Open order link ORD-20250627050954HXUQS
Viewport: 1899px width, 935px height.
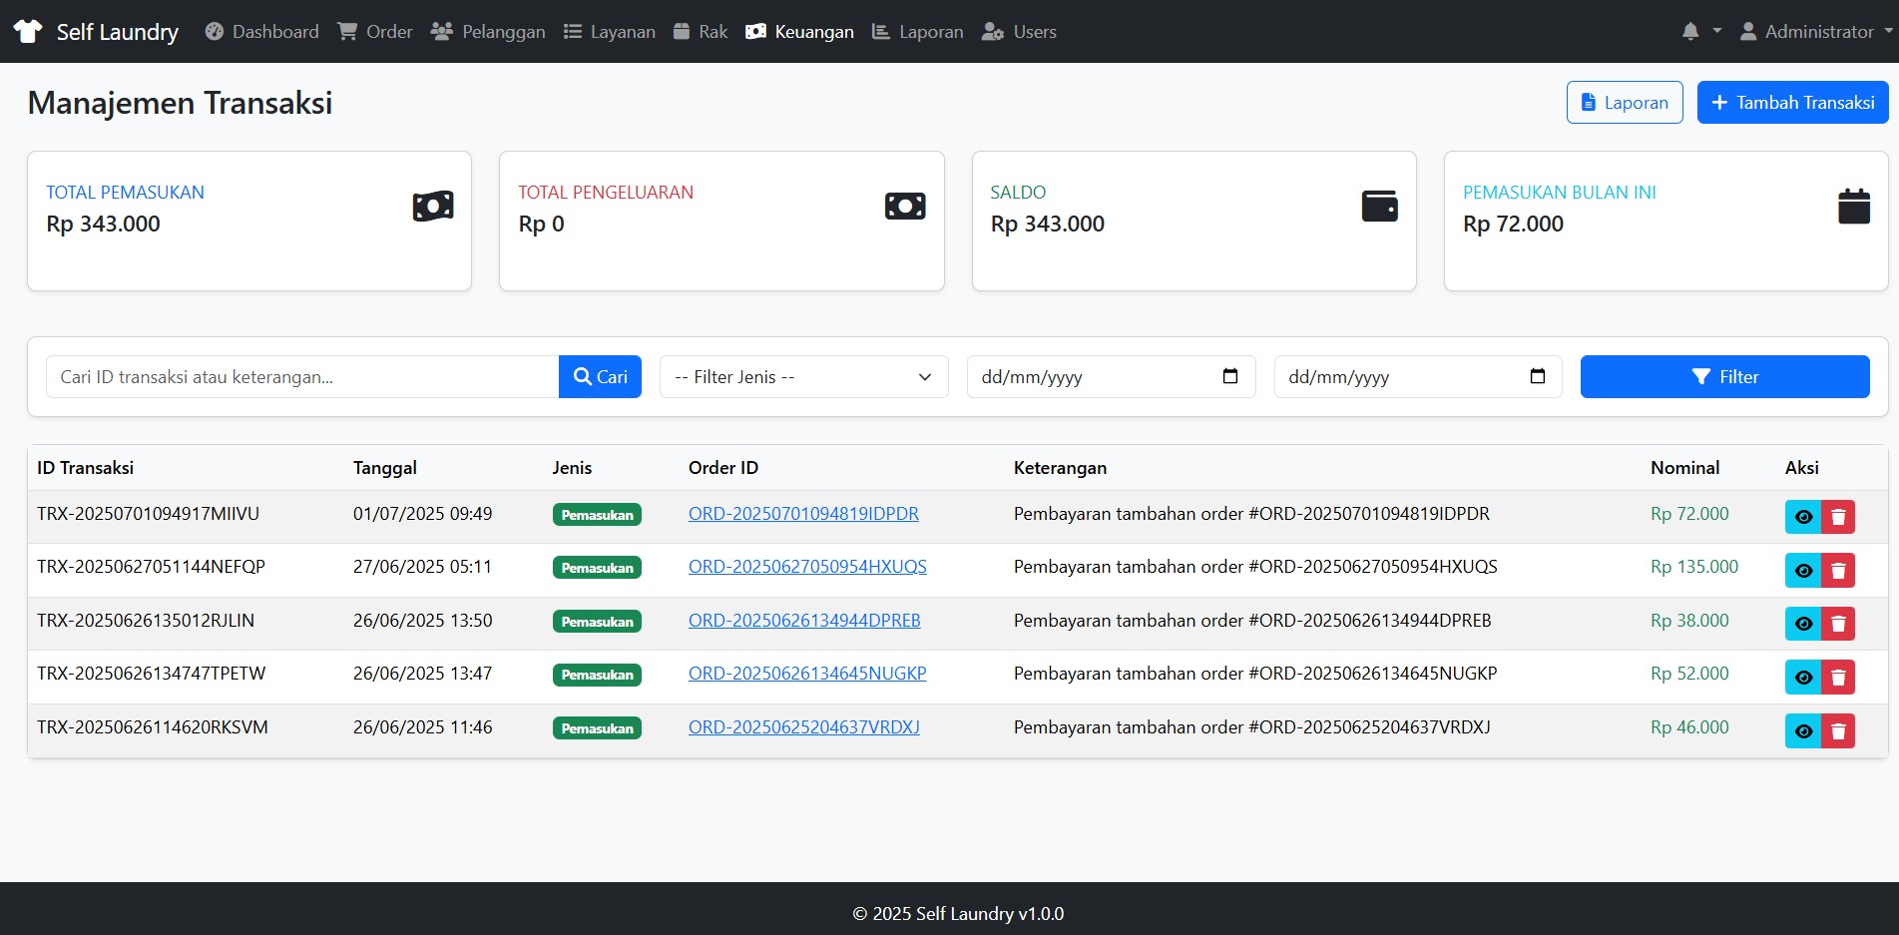coord(807,567)
